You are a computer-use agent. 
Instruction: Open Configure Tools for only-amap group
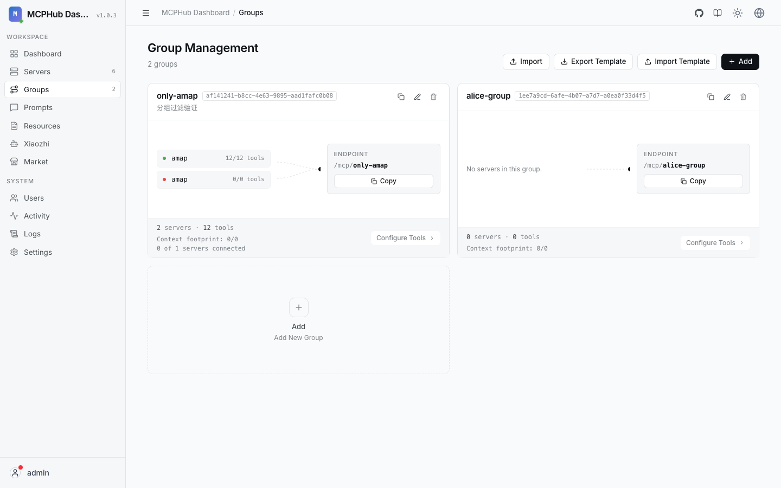[406, 238]
